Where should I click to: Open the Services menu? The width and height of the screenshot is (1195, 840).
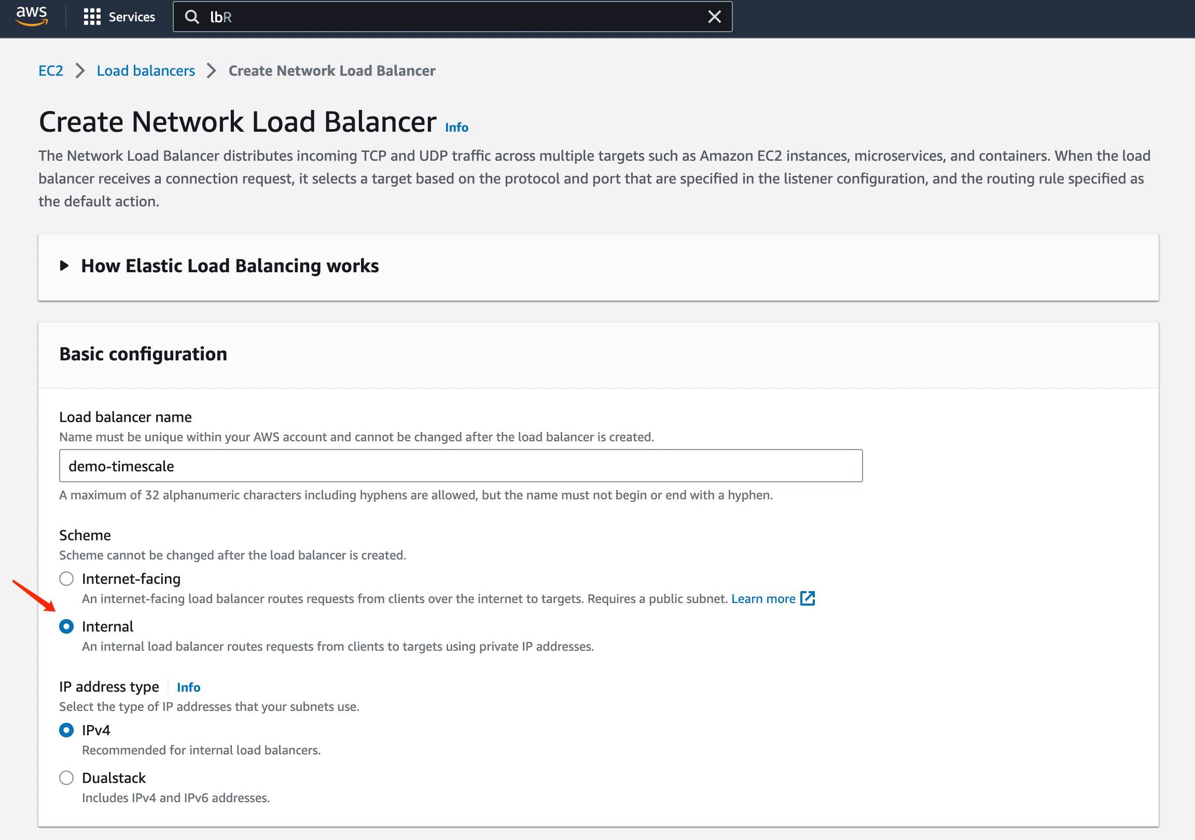pyautogui.click(x=131, y=17)
